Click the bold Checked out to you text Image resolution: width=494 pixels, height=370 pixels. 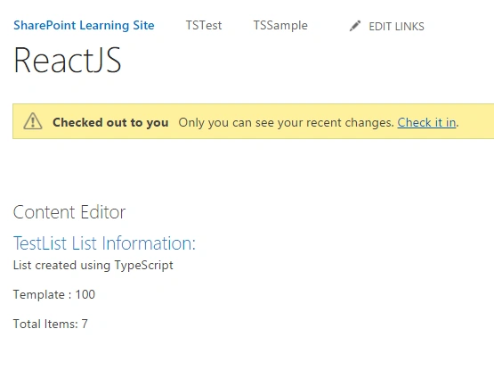[110, 122]
